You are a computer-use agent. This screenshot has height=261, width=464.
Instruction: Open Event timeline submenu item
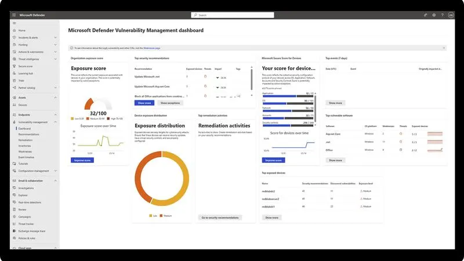(26, 157)
